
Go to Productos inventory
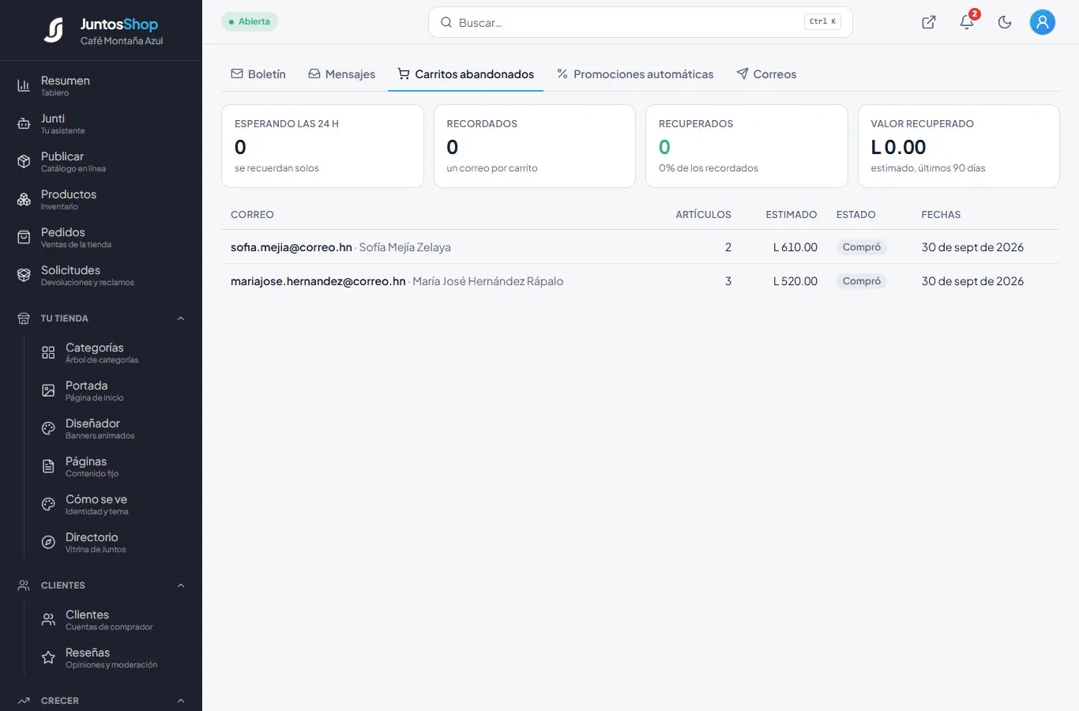coord(101,200)
